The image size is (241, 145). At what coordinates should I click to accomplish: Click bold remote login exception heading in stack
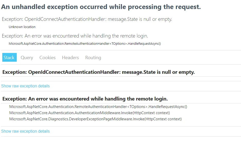click(x=85, y=99)
